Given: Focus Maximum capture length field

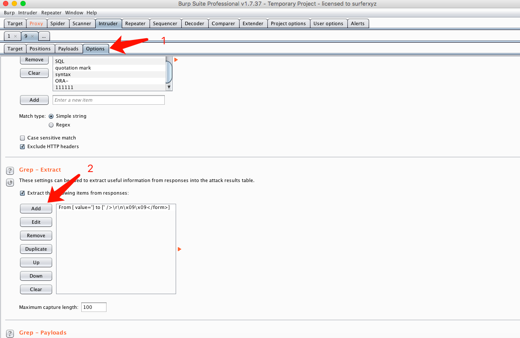Looking at the screenshot, I should coord(94,307).
